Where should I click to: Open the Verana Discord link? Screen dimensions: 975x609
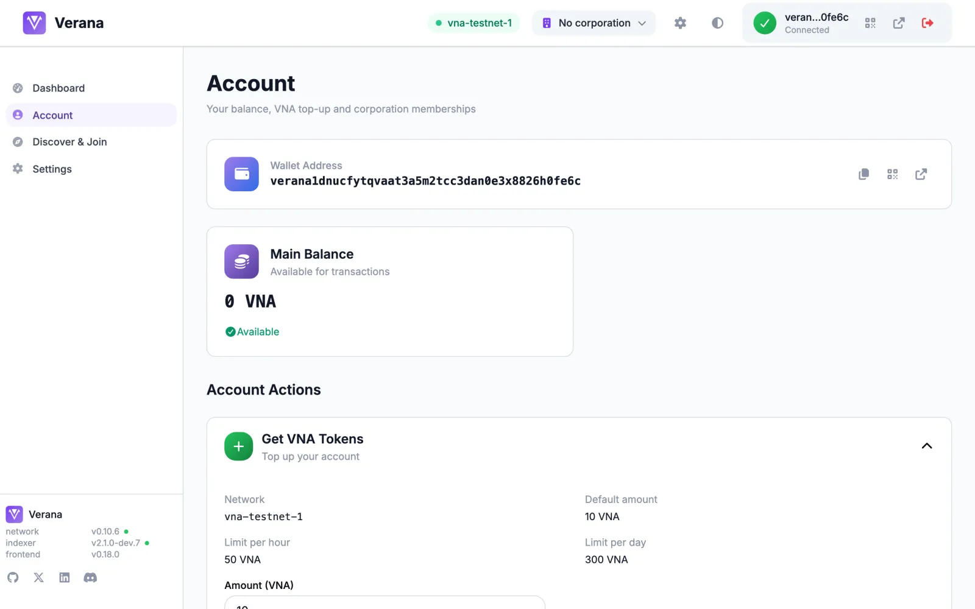coord(90,577)
